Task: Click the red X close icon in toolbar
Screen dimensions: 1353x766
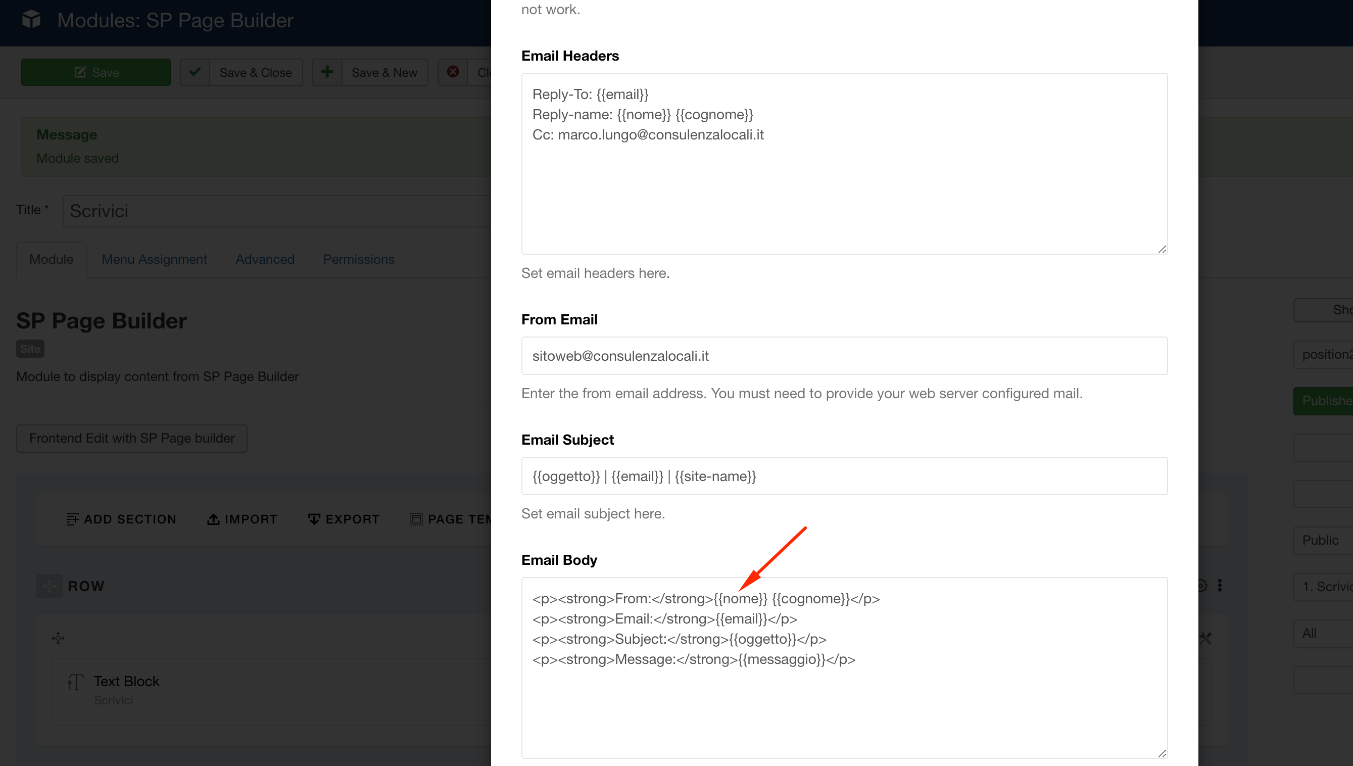Action: (x=452, y=72)
